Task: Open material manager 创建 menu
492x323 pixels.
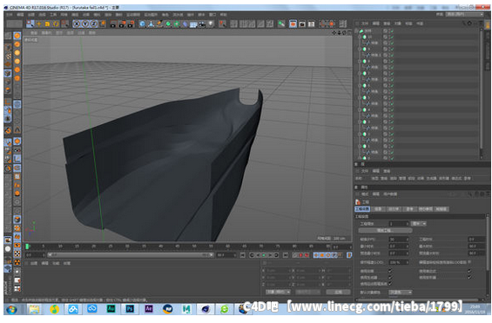Action: [x=34, y=263]
